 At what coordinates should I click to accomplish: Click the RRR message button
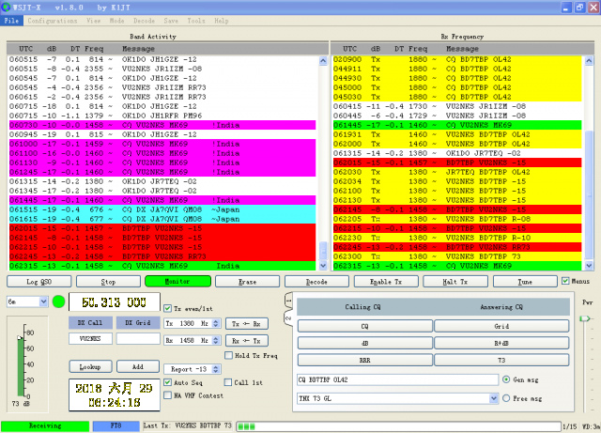pos(365,360)
